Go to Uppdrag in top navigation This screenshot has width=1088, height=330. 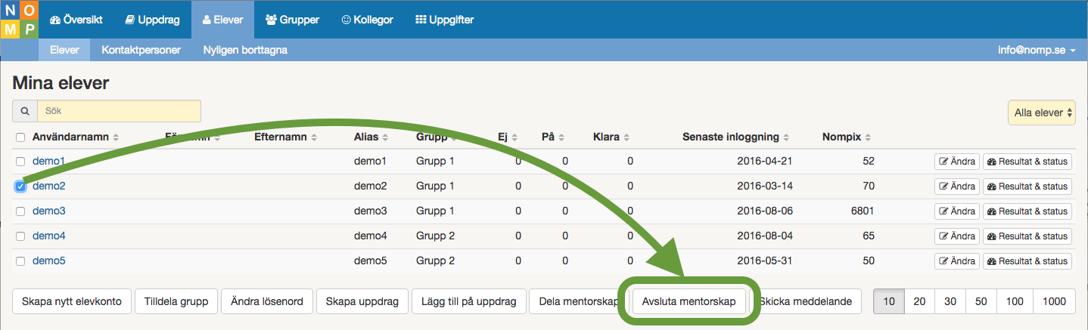(152, 20)
